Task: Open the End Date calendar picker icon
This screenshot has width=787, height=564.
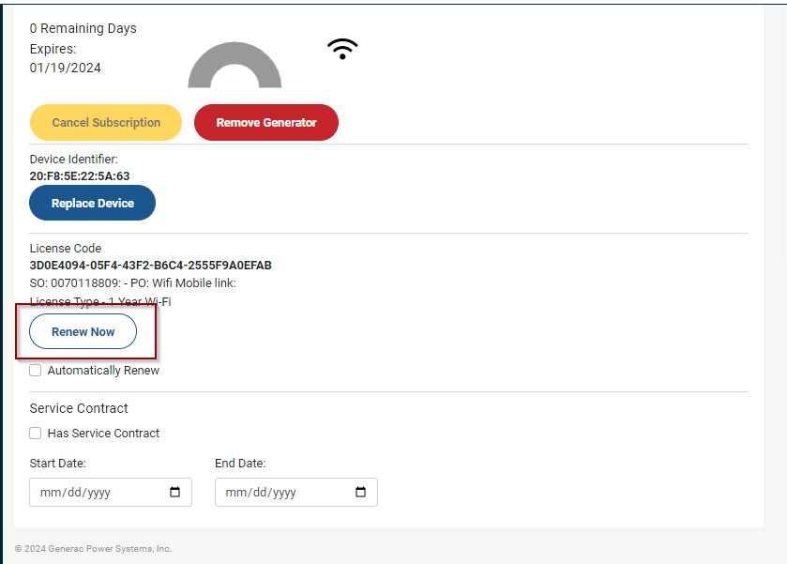Action: (x=360, y=492)
